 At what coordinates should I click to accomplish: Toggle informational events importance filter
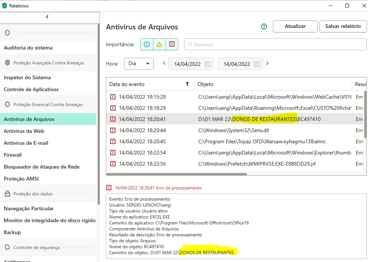coord(147,44)
